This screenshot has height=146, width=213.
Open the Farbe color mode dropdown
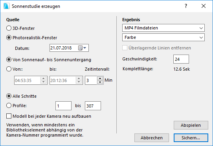(163, 37)
